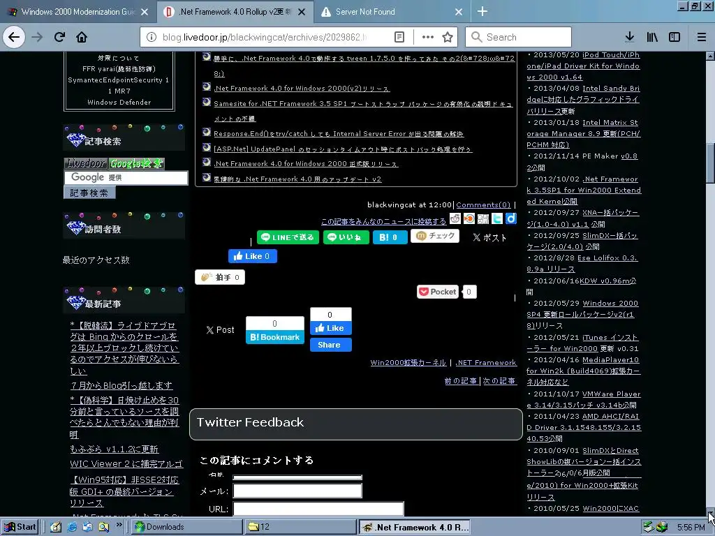Click the mixi チェック button

[x=435, y=236]
